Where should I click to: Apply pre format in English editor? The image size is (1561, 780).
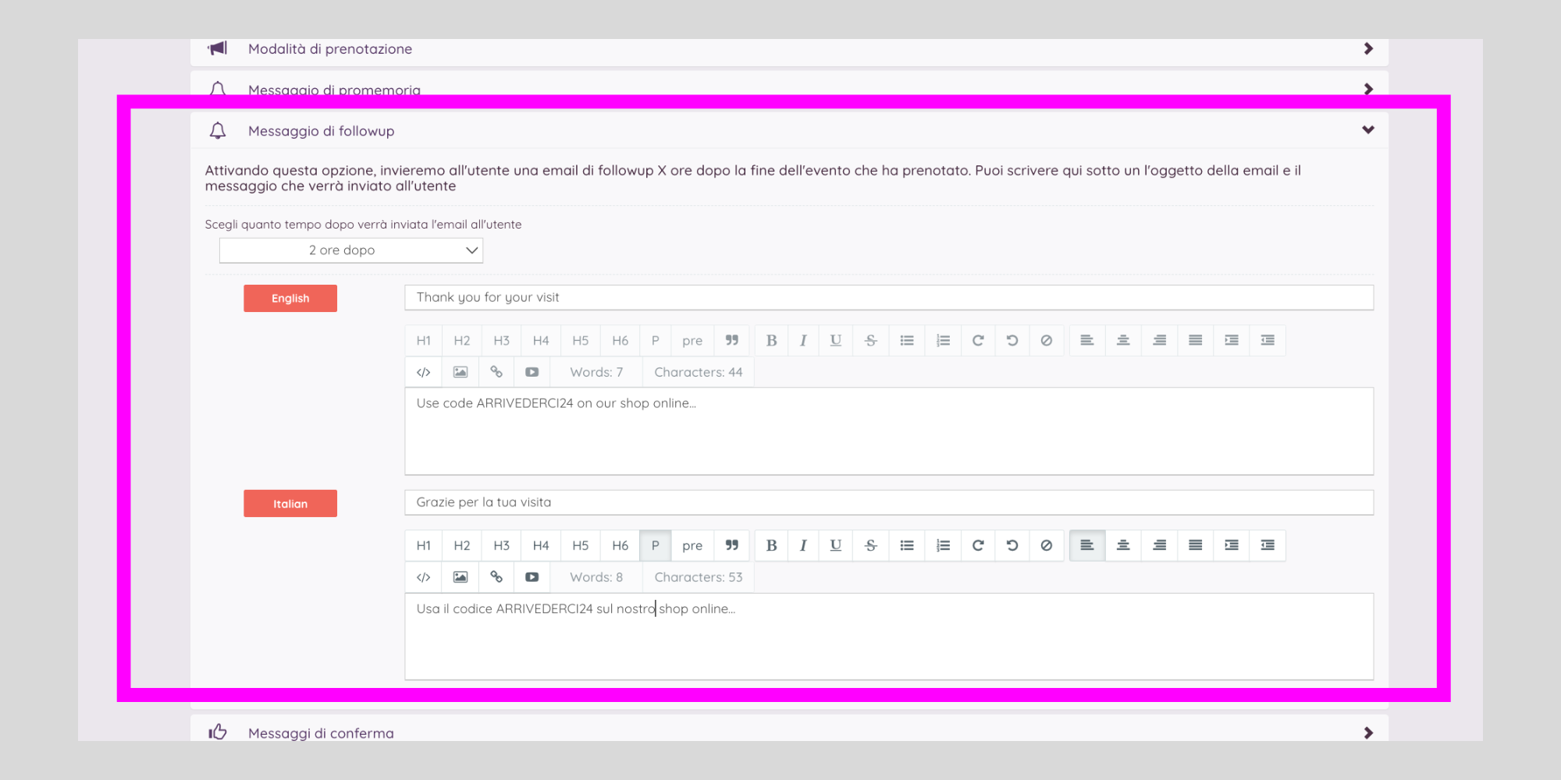(692, 340)
